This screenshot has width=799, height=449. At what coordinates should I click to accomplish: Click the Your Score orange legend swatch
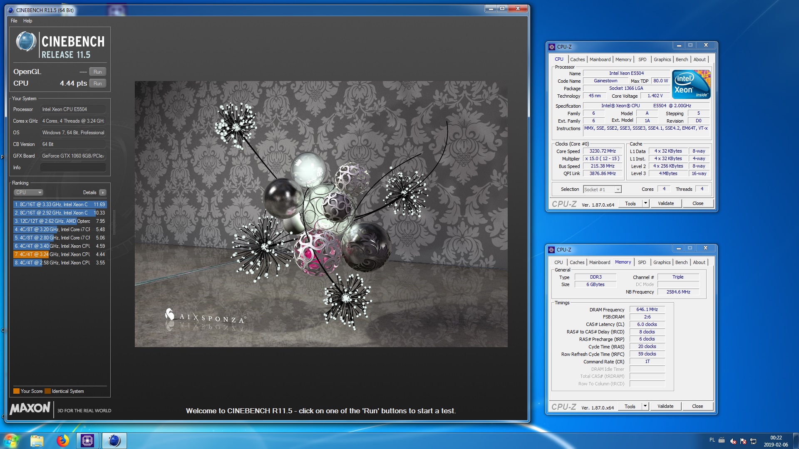[x=16, y=391]
